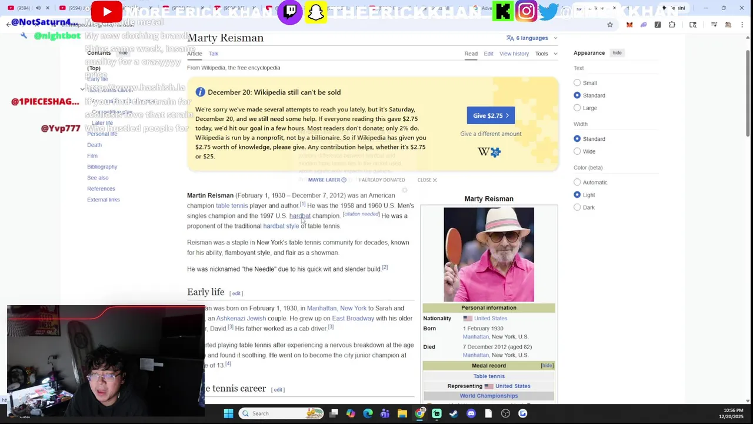This screenshot has height=424, width=753.
Task: Switch to the Talk tab
Action: (x=214, y=54)
